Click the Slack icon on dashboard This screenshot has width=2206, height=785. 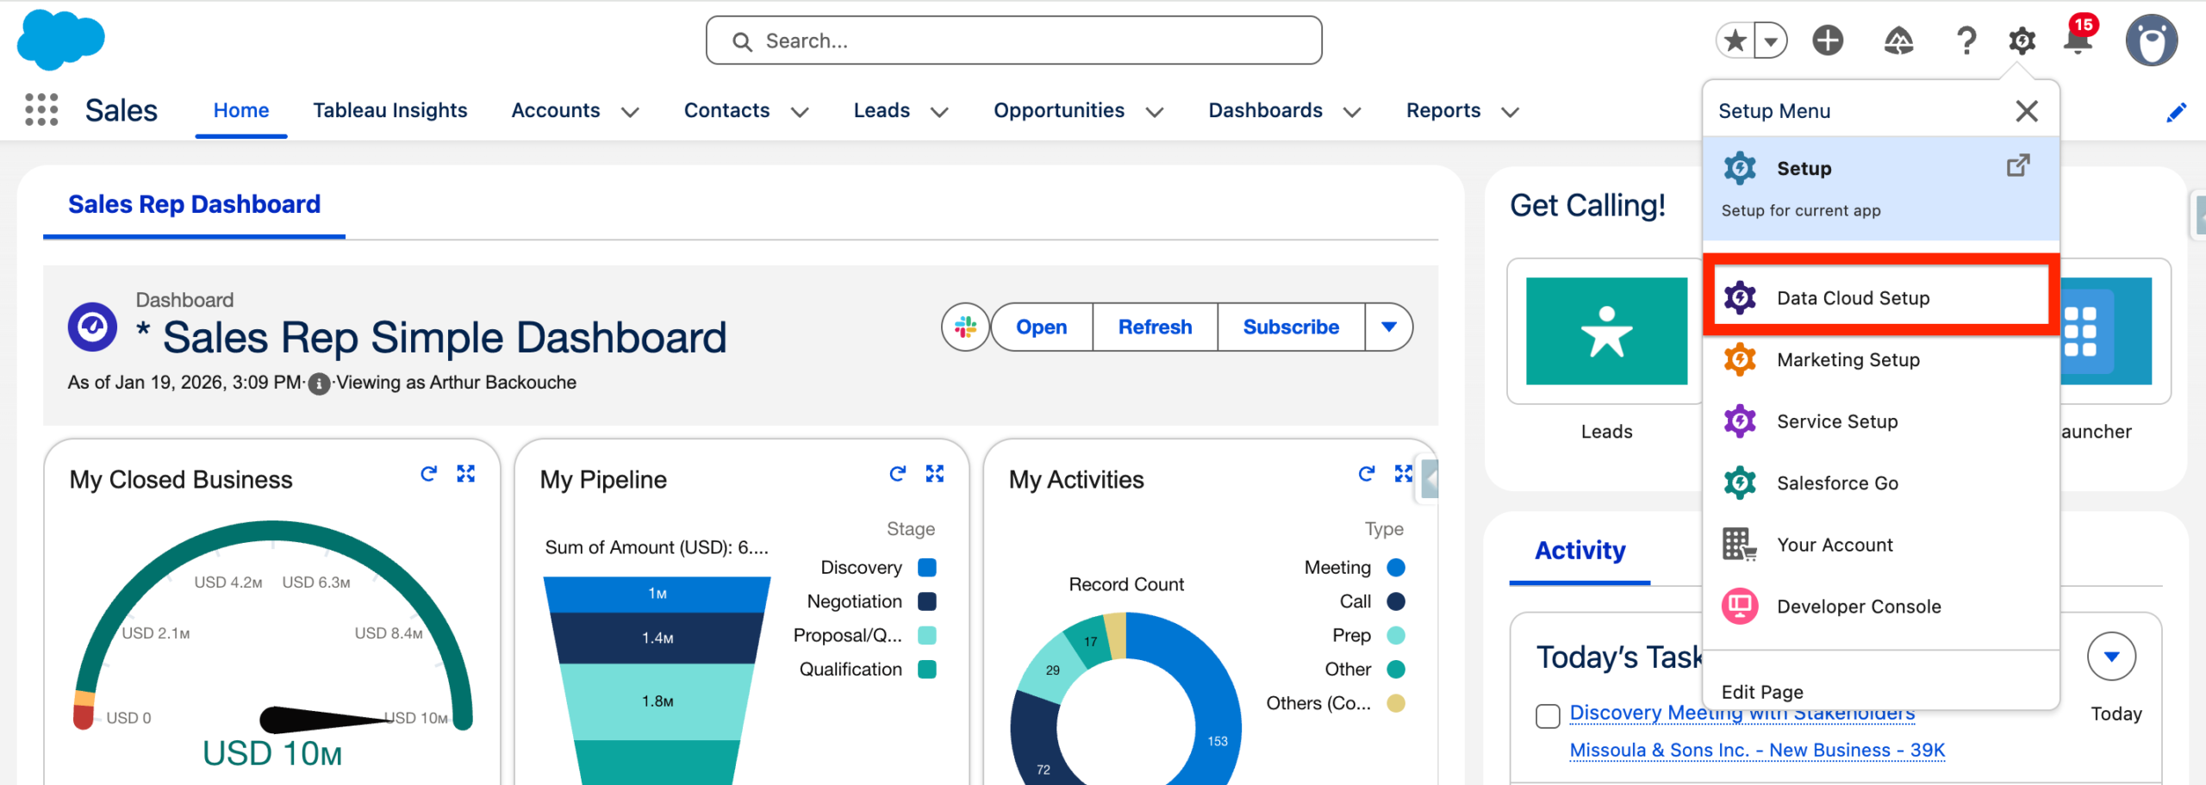[965, 327]
